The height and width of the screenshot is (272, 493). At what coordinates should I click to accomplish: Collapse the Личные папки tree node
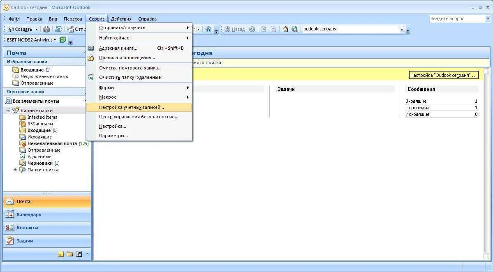pos(9,111)
